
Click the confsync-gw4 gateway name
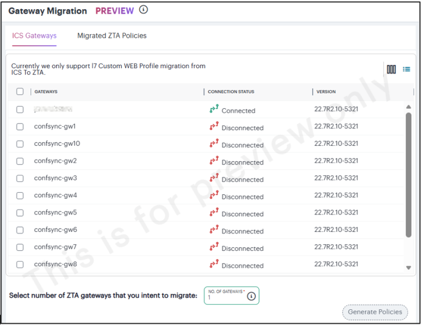55,195
